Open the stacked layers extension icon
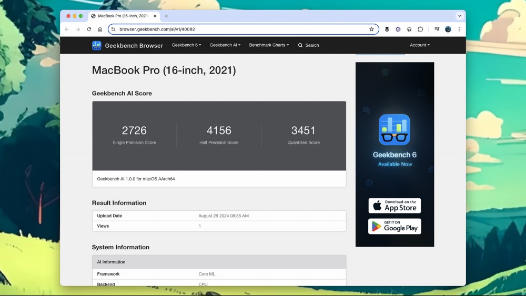The image size is (526, 296). pyautogui.click(x=387, y=29)
